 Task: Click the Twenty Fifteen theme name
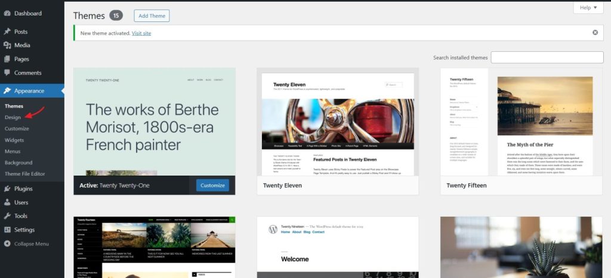click(467, 186)
